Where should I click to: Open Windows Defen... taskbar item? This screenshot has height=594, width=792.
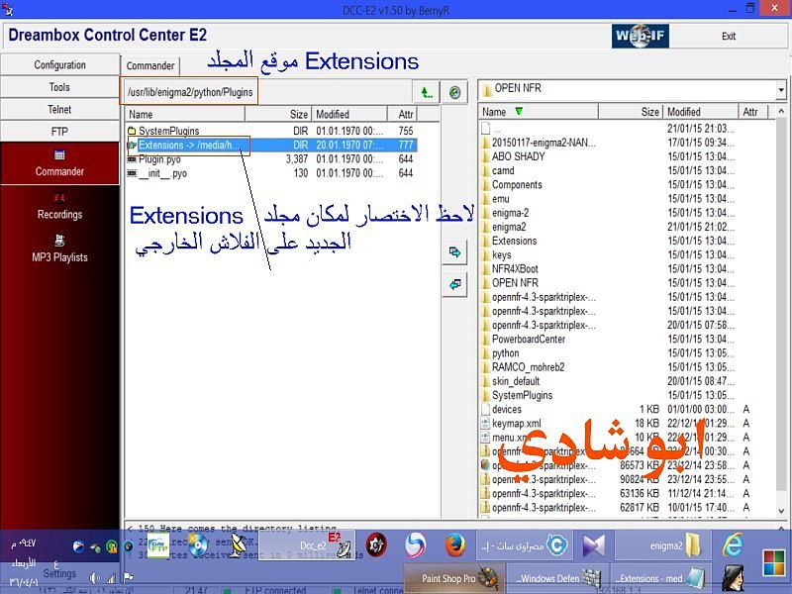click(557, 578)
